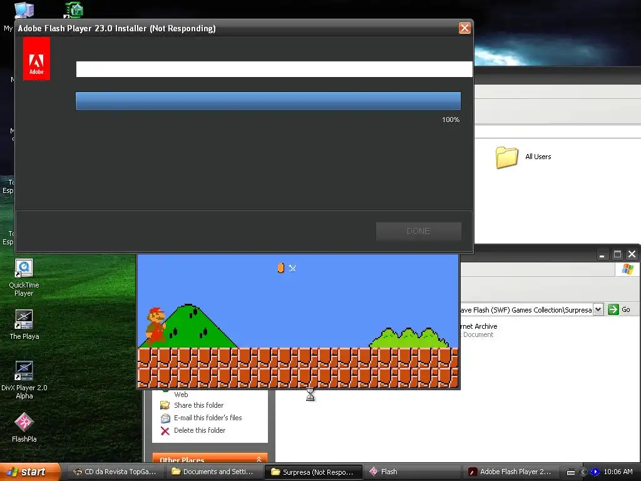Viewport: 641px width, 481px height.
Task: Click the Windows flag logo in explorer toolbar
Action: tap(627, 269)
